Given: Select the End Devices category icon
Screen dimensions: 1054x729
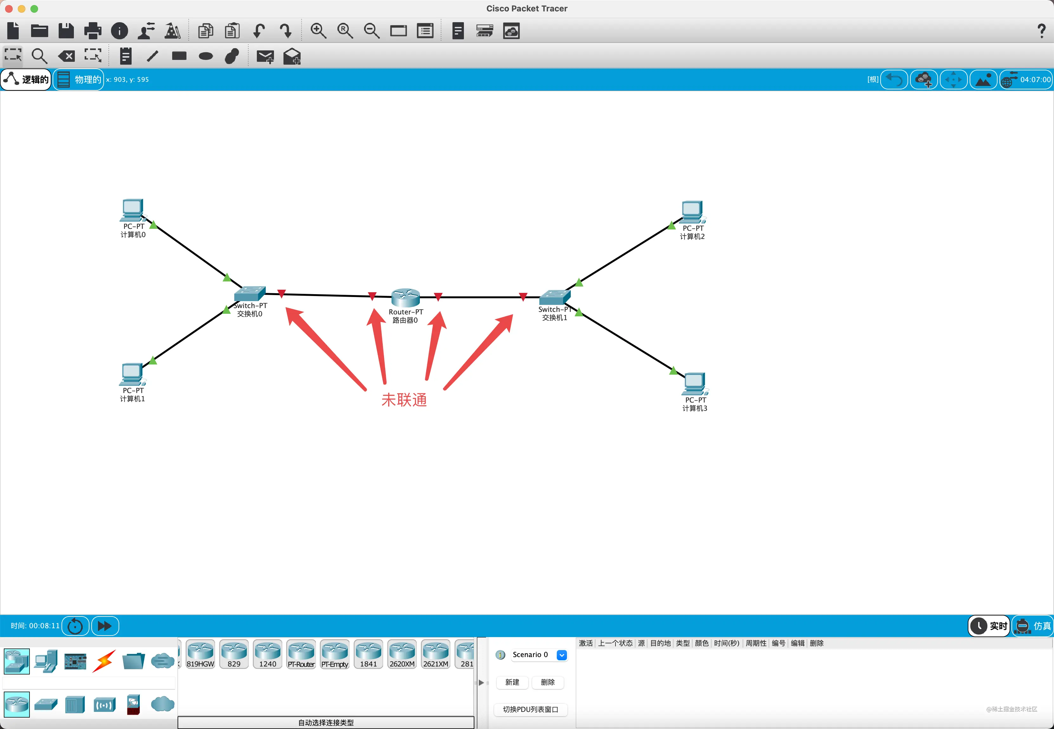Looking at the screenshot, I should point(46,661).
